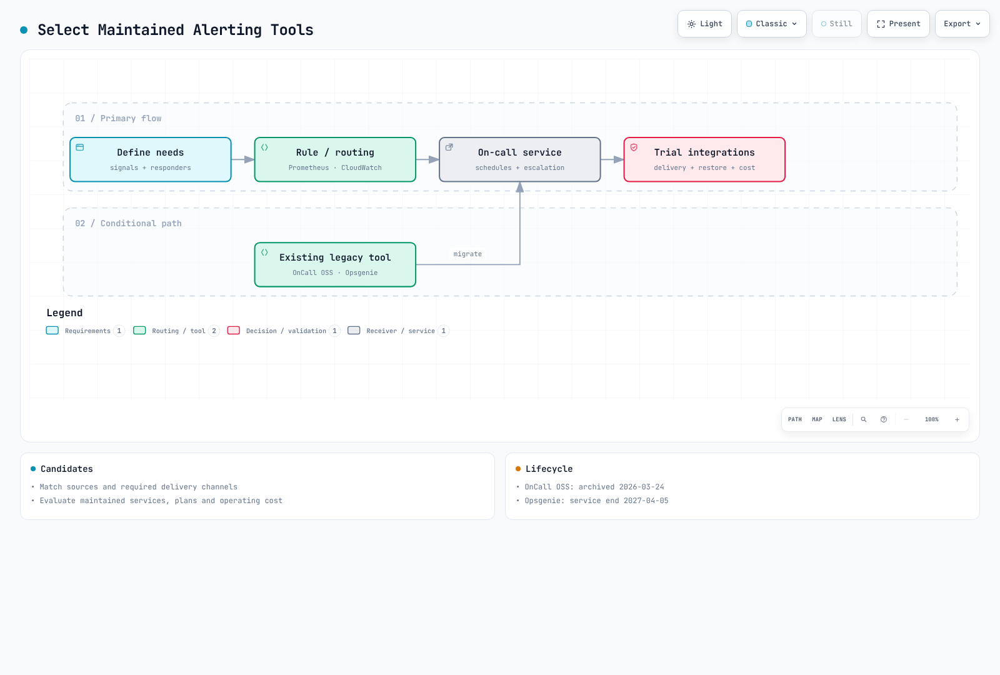The image size is (1000, 675).
Task: Click the migrate edge label
Action: point(467,254)
